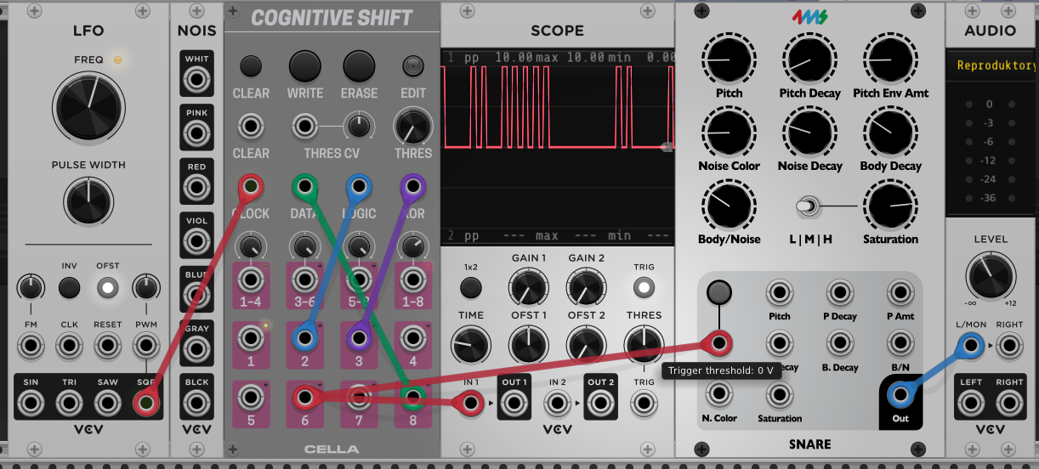Viewport: 1039px width, 469px height.
Task: Toggle the Scope TRIG button
Action: (644, 288)
